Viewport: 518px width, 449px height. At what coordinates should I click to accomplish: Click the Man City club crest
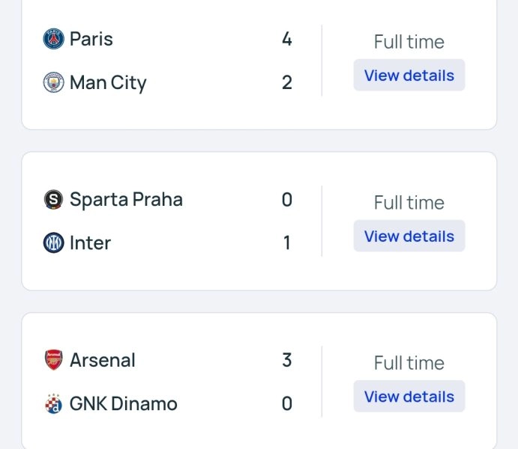(54, 82)
